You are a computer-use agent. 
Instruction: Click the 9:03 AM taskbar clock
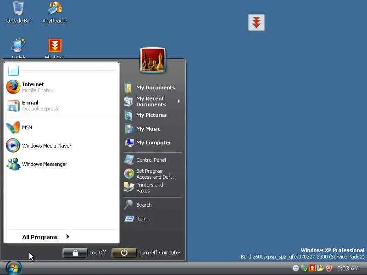pyautogui.click(x=348, y=268)
